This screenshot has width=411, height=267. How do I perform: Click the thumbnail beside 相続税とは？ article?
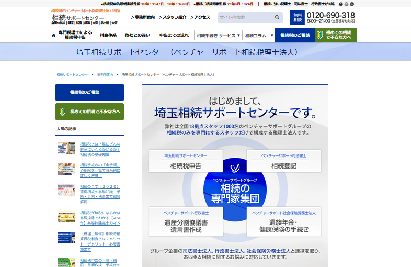66,148
